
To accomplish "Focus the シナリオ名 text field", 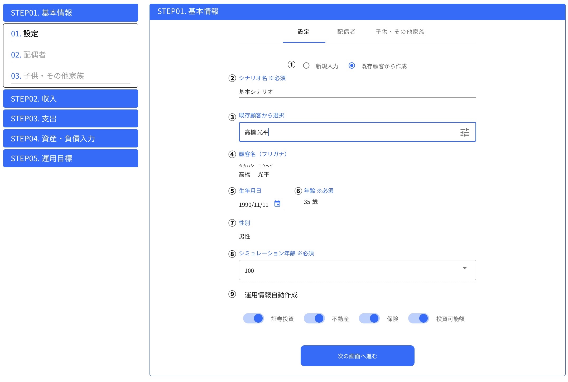I will (x=357, y=92).
